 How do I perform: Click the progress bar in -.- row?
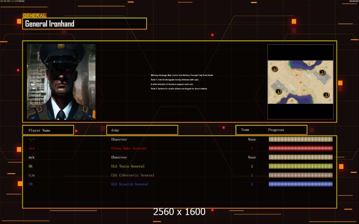click(300, 139)
